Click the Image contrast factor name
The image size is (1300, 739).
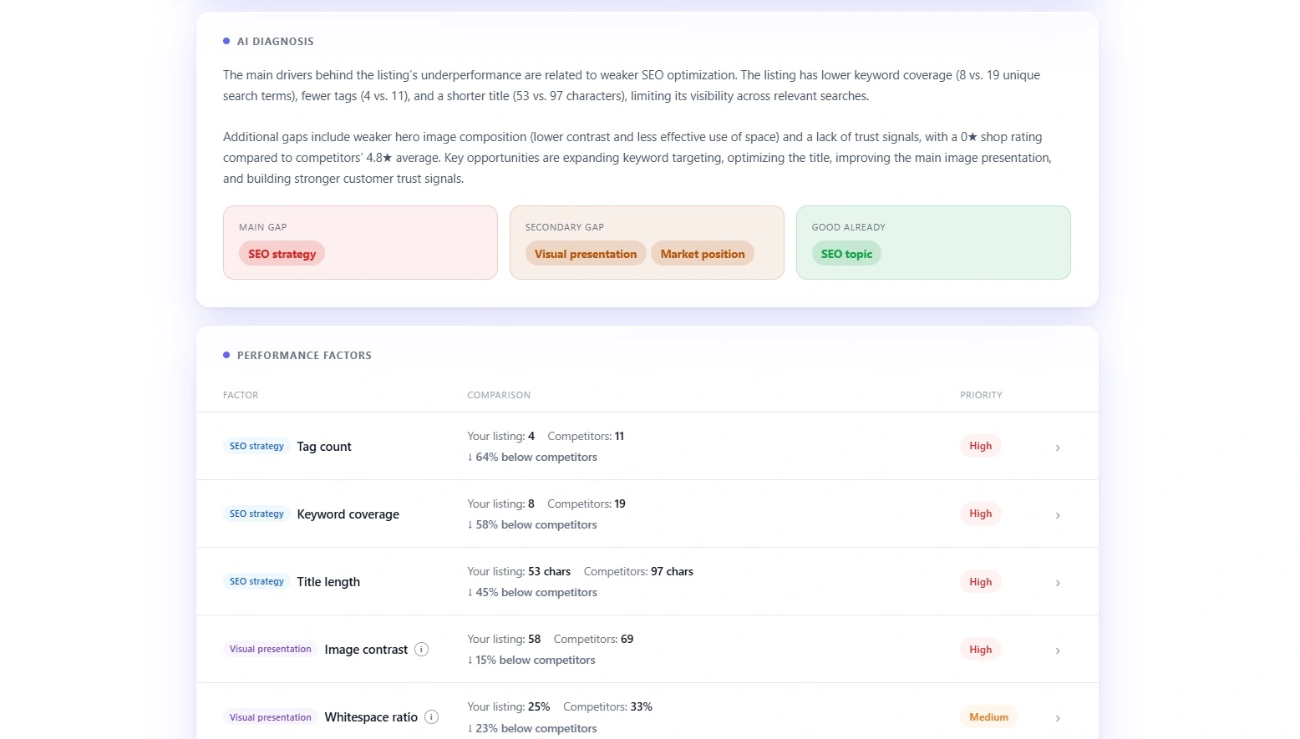(x=366, y=650)
